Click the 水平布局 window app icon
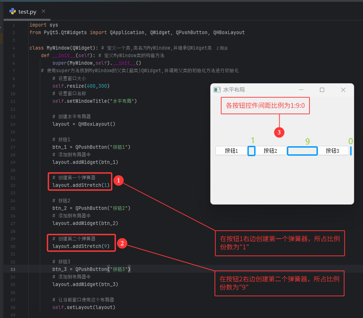The image size is (363, 318). tap(217, 90)
